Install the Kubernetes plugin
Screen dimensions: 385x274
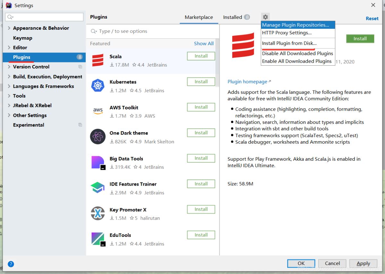201,82
